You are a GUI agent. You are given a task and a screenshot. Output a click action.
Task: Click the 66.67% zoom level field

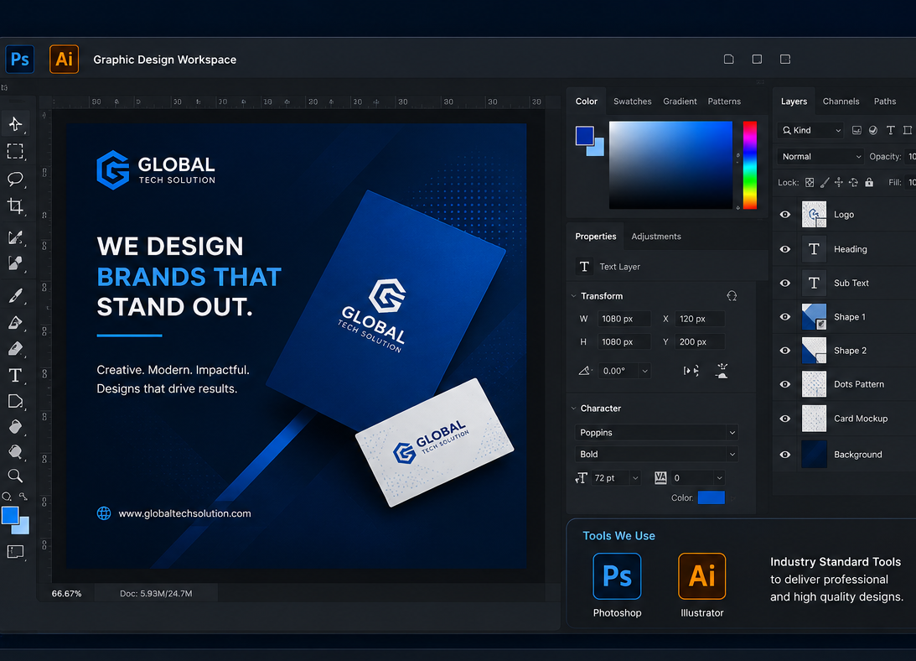click(66, 593)
